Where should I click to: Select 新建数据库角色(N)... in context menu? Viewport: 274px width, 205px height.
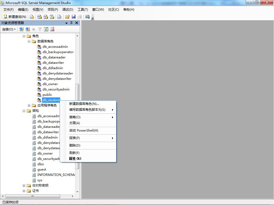click(x=88, y=104)
